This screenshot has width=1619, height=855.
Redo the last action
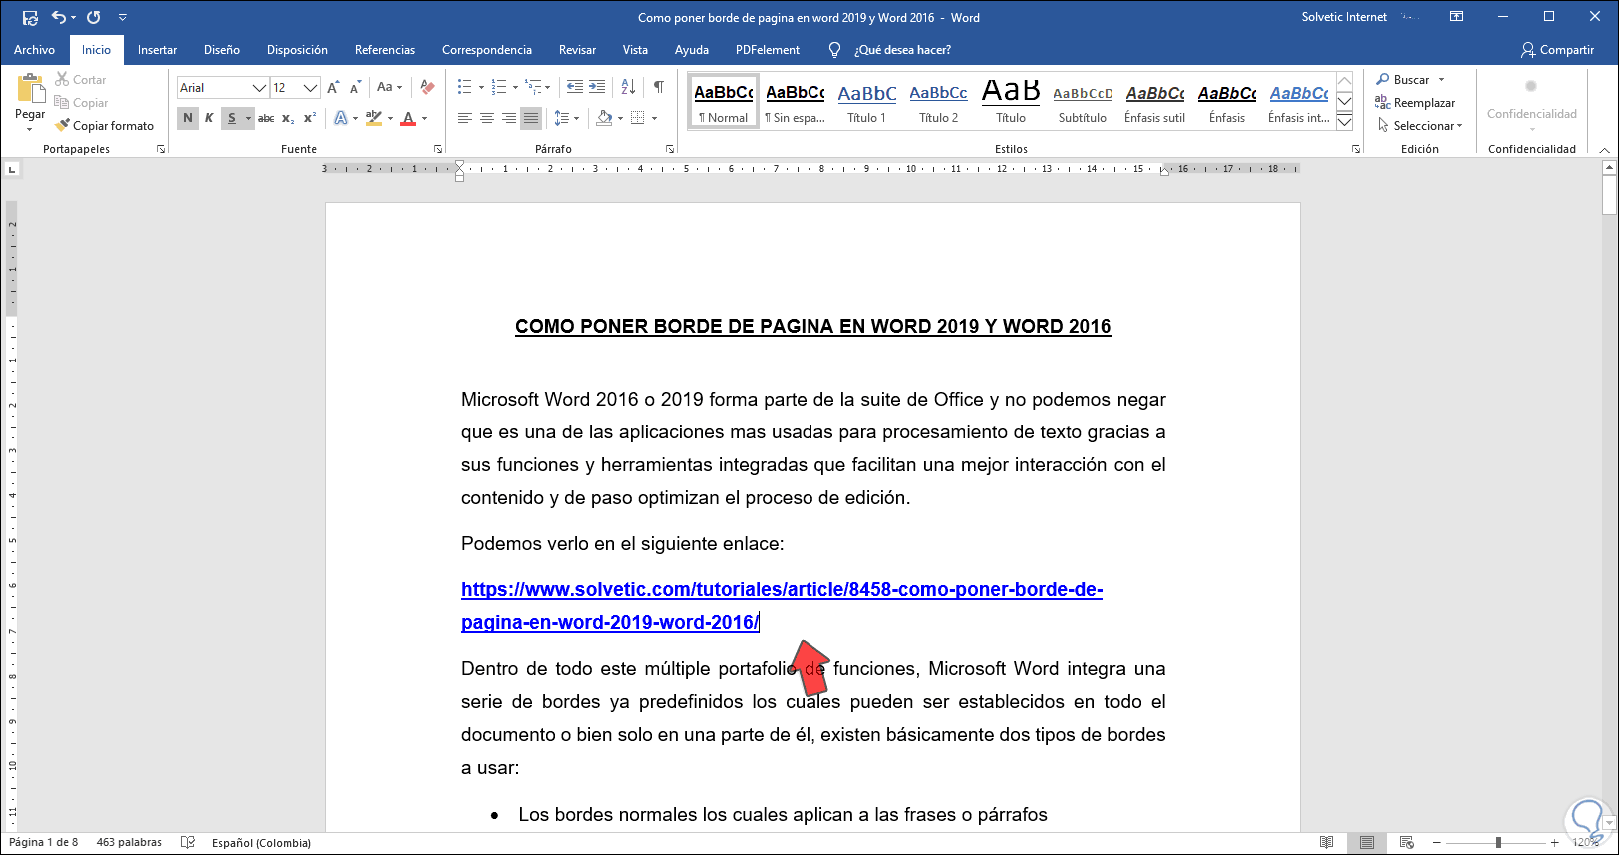point(94,17)
